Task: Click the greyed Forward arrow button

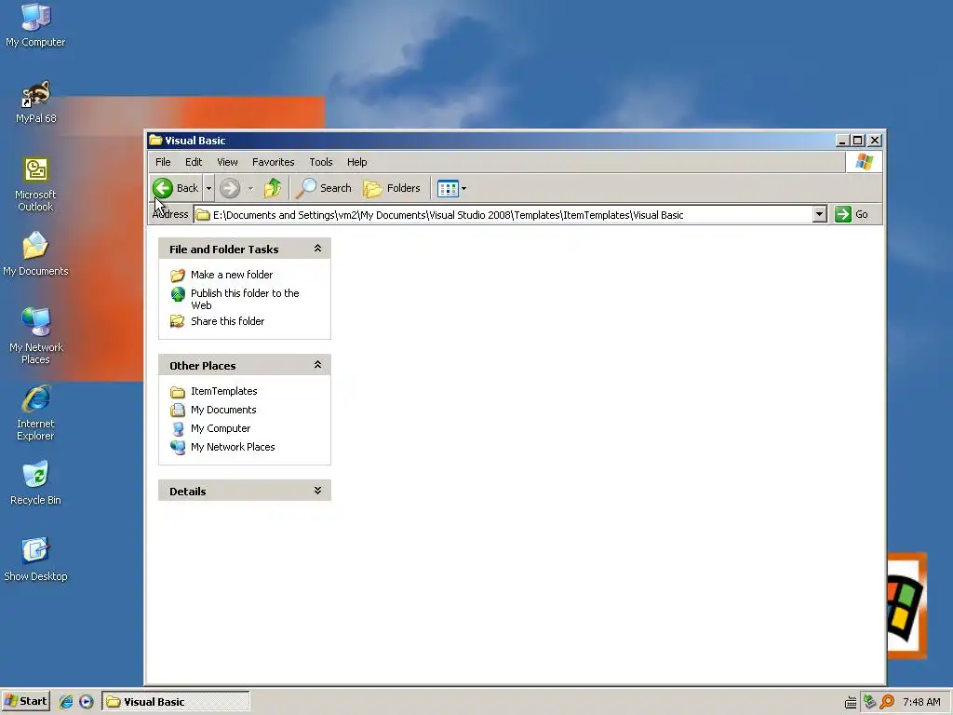Action: (230, 188)
